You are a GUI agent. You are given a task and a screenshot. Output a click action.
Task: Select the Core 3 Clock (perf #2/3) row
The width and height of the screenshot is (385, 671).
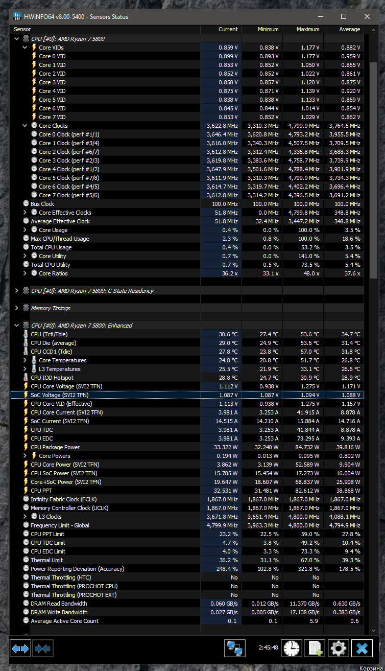coord(187,160)
